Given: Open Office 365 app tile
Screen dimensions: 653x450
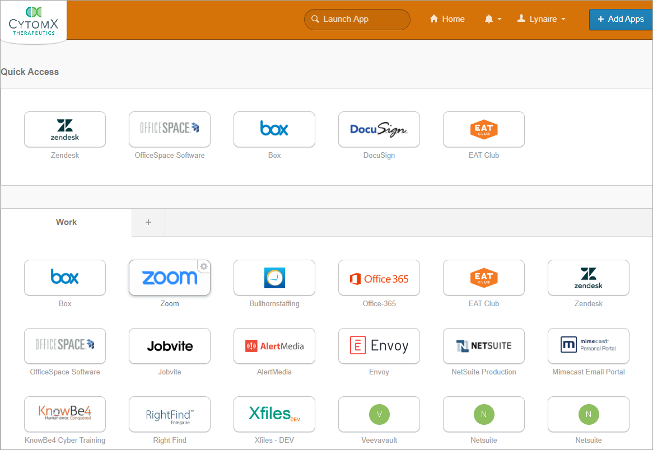Looking at the screenshot, I should pos(379,278).
